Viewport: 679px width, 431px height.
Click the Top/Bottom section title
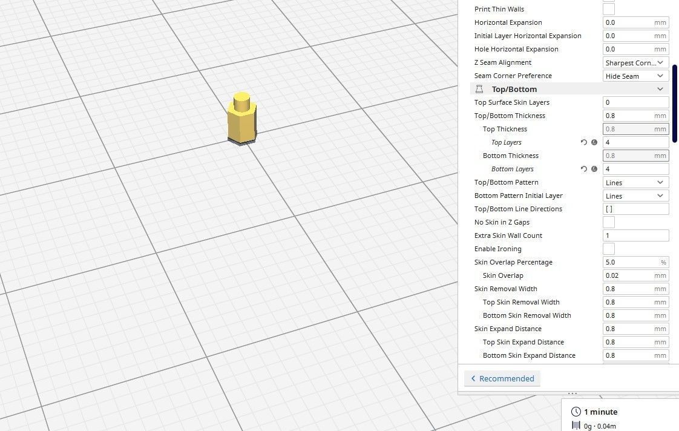click(x=514, y=89)
